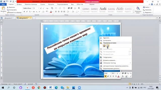
Task: Click the shrink font icon in the ribbon
Action: (44, 8)
